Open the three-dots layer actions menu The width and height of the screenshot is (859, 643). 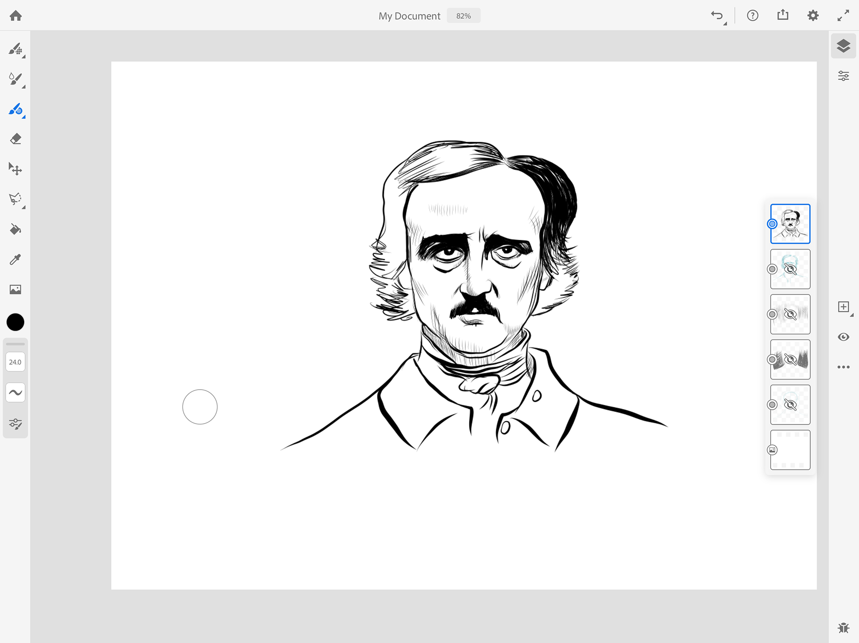843,367
